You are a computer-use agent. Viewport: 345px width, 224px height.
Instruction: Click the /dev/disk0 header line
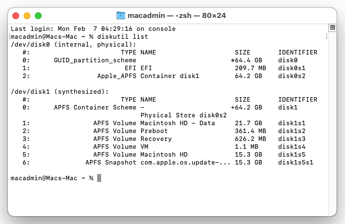click(x=74, y=44)
